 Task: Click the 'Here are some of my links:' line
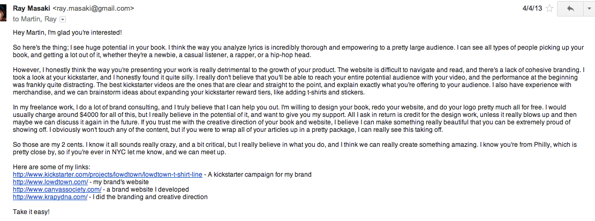click(51, 167)
